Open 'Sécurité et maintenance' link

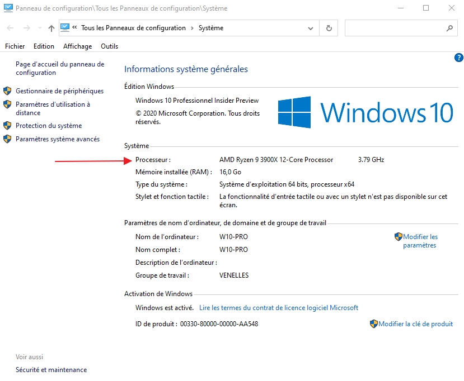click(x=51, y=370)
